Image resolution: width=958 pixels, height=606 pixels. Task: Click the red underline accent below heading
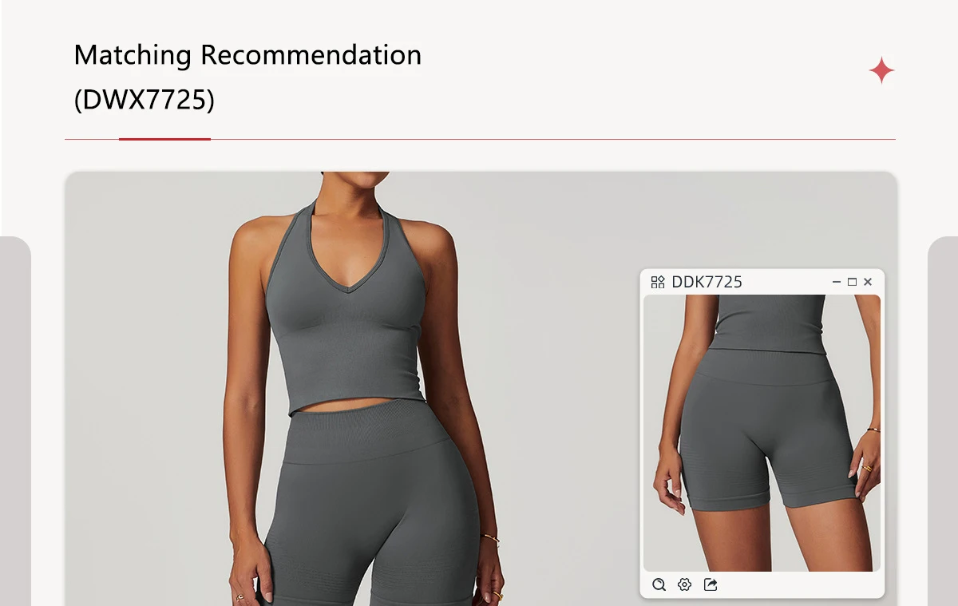[164, 139]
